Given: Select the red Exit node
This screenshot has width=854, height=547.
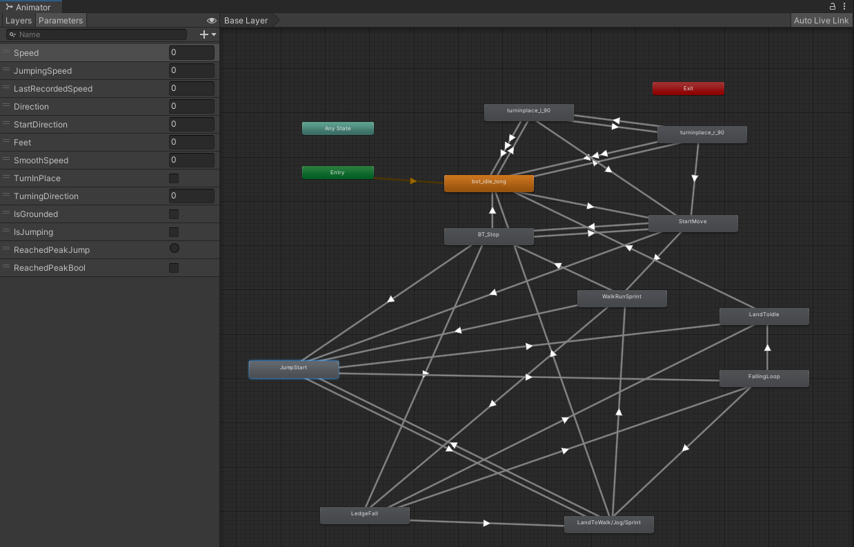Looking at the screenshot, I should pyautogui.click(x=688, y=88).
